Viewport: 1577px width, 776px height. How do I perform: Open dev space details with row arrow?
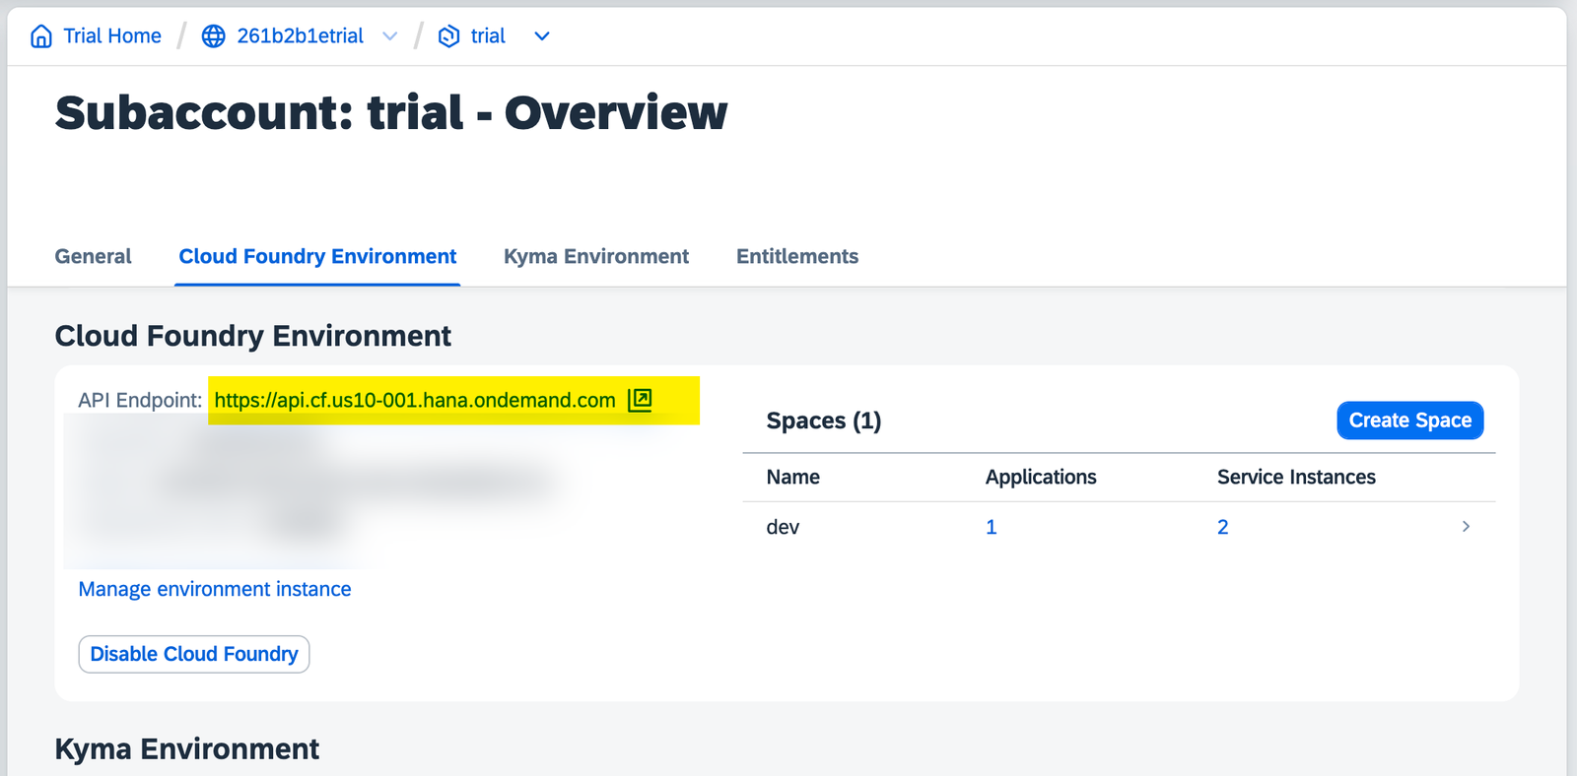pyautogui.click(x=1466, y=527)
